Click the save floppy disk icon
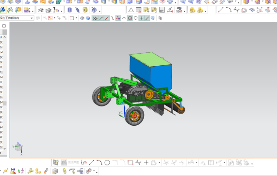This screenshot has height=176, width=277. 162,10
